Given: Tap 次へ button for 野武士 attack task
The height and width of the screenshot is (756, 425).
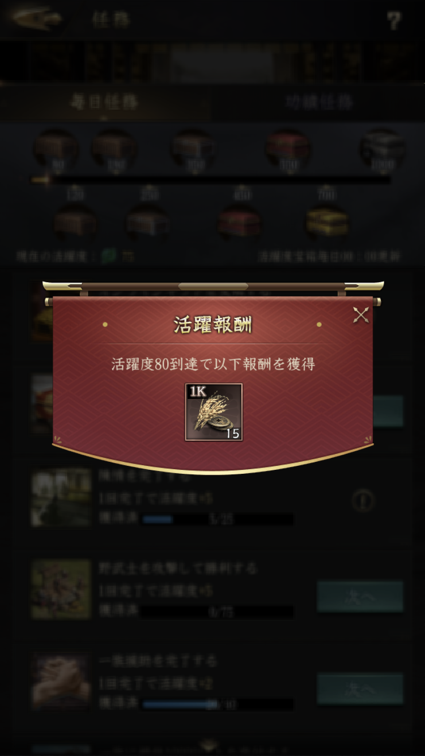Looking at the screenshot, I should 360,597.
